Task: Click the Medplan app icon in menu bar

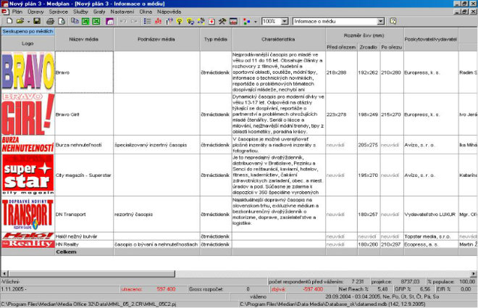Action: [5, 12]
